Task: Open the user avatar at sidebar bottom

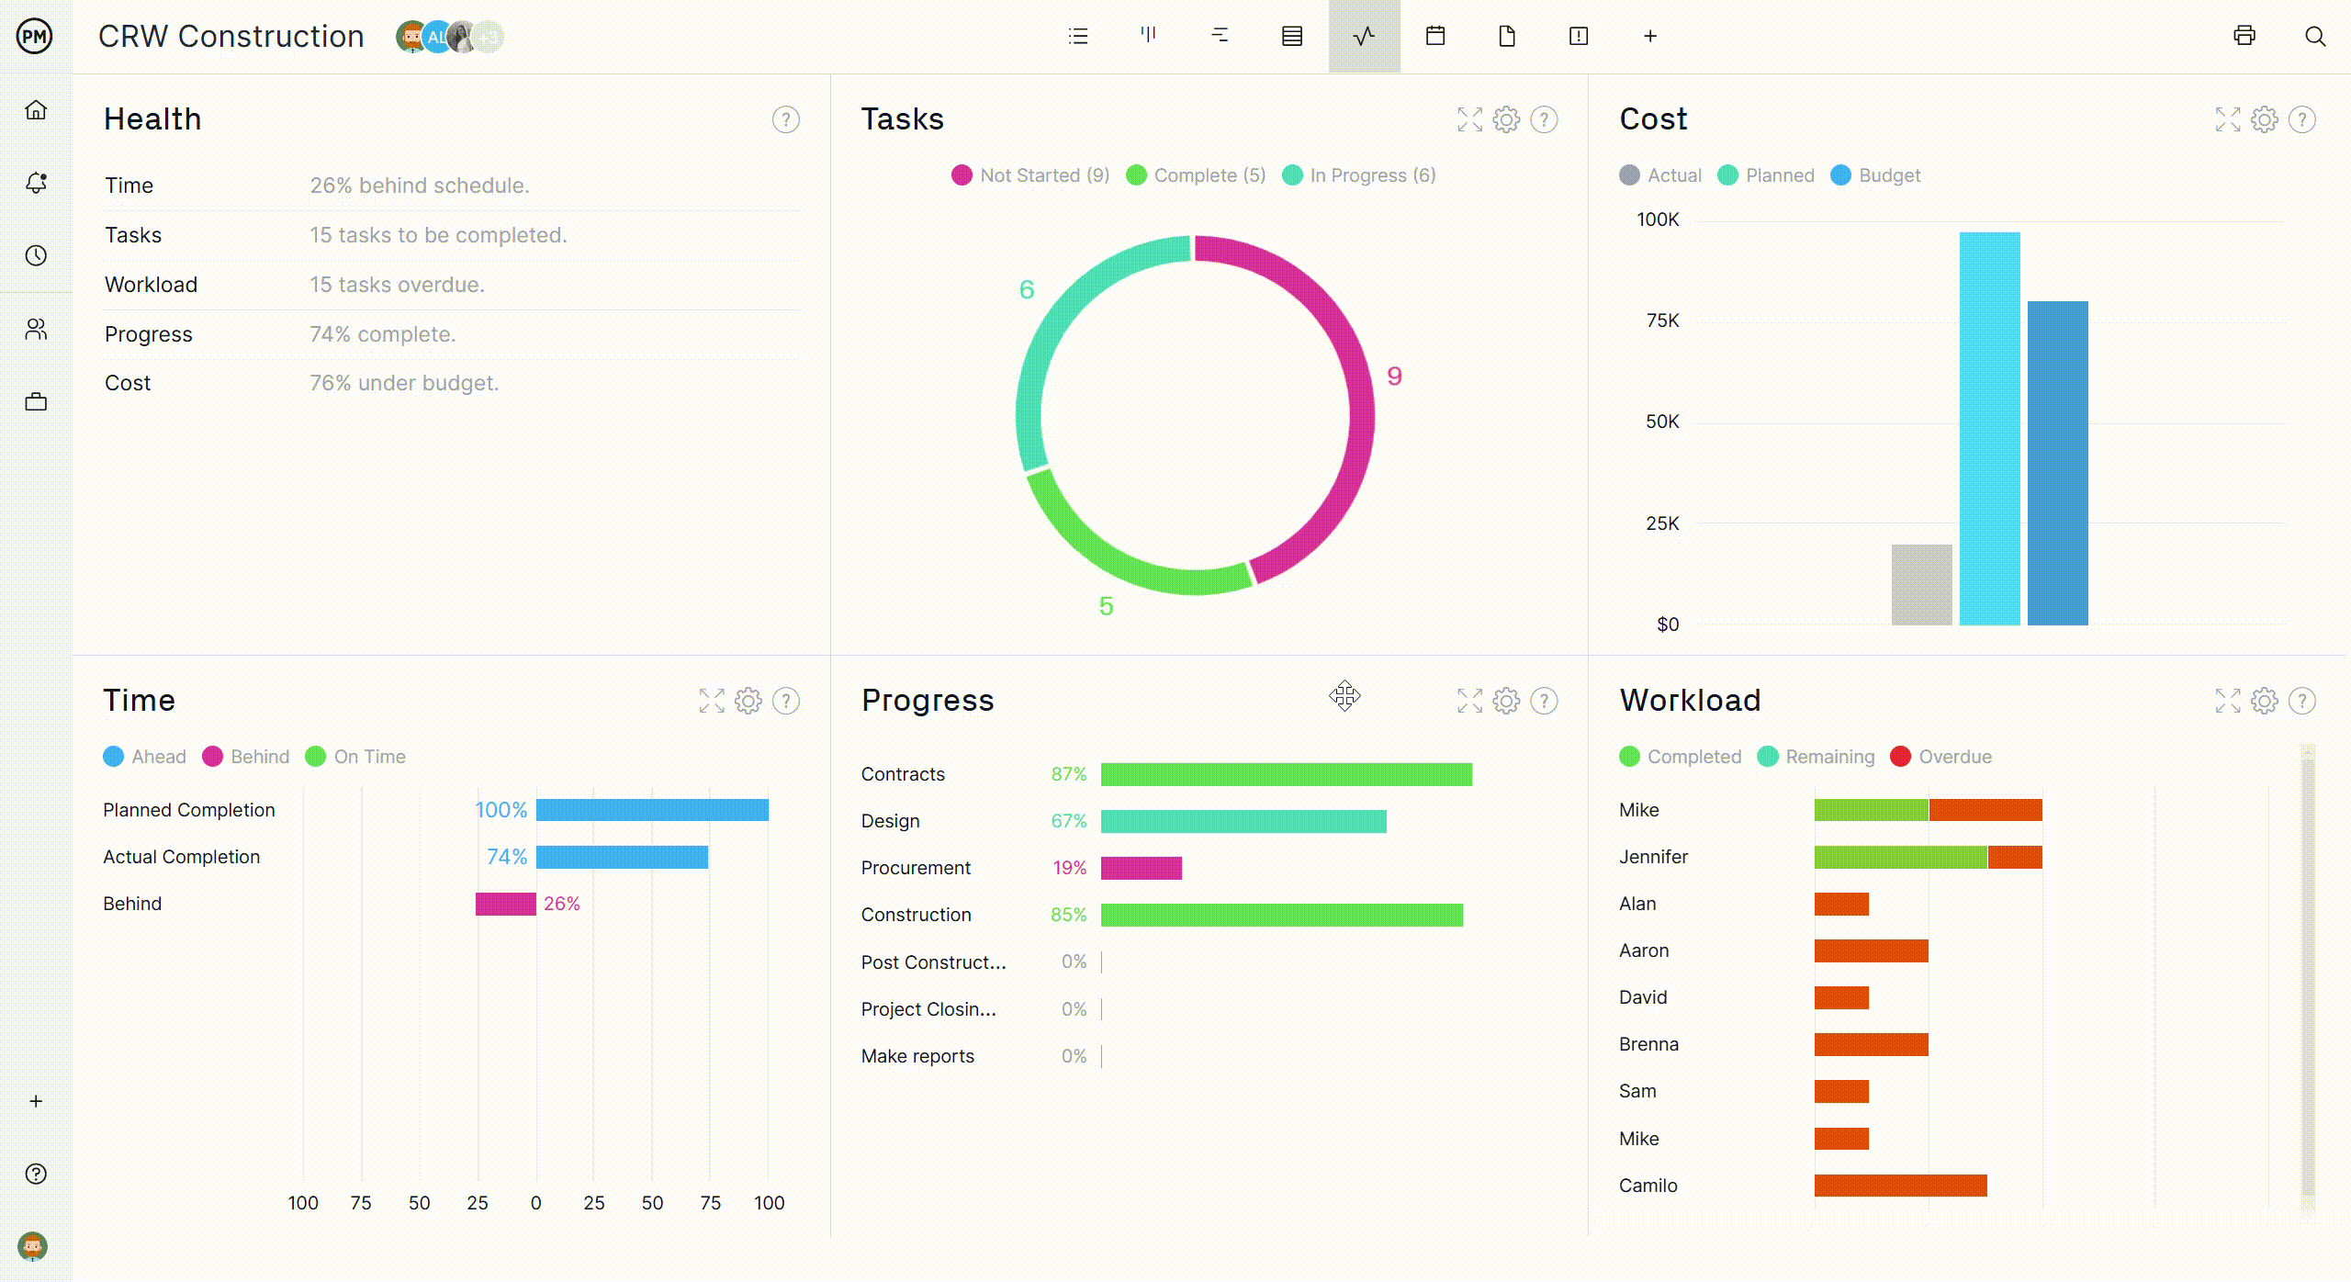Action: coord(33,1246)
